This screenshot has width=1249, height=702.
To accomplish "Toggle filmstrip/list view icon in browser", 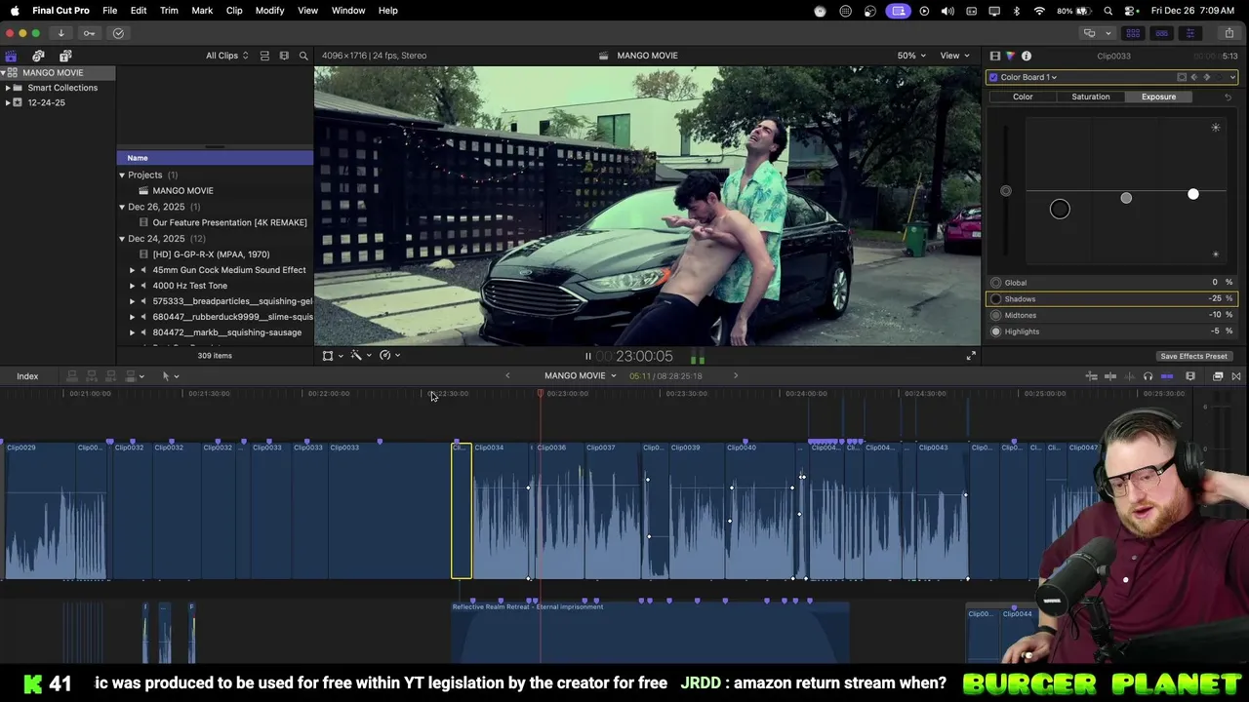I will coord(284,56).
